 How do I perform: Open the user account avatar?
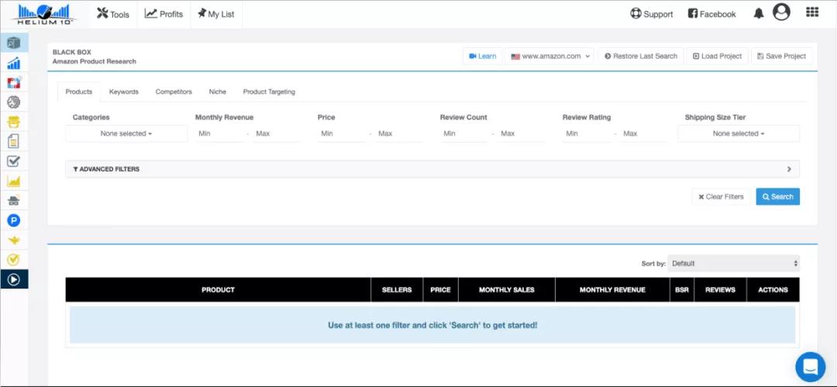pyautogui.click(x=781, y=12)
